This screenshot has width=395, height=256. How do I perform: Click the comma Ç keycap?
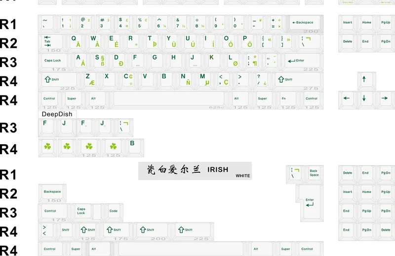pos(224,81)
